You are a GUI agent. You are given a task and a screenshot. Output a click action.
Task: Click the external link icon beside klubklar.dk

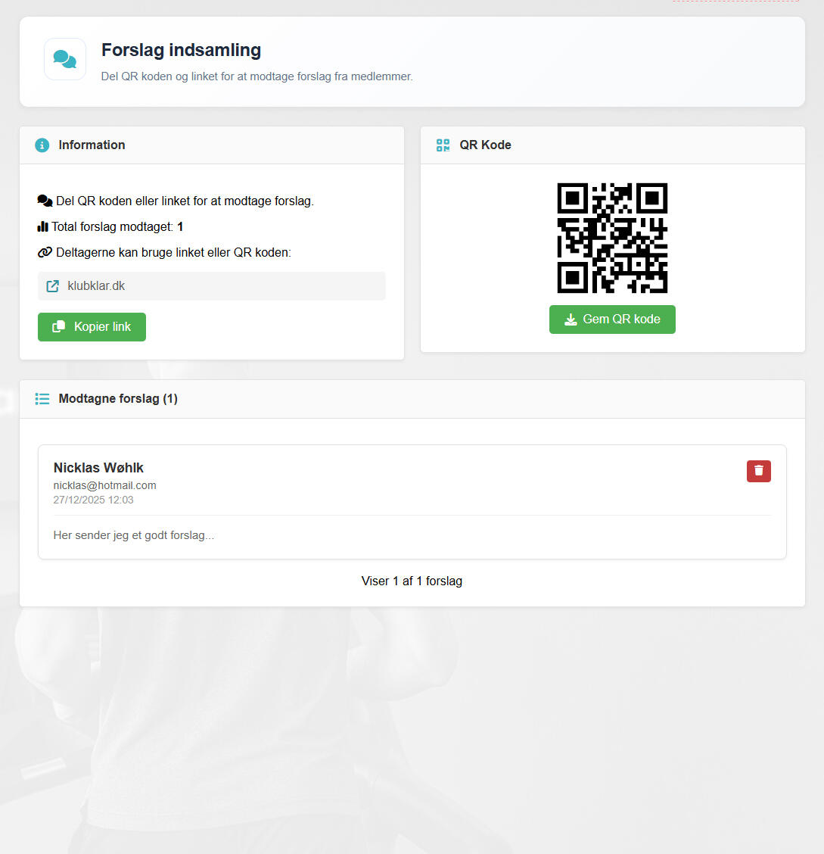tap(52, 286)
